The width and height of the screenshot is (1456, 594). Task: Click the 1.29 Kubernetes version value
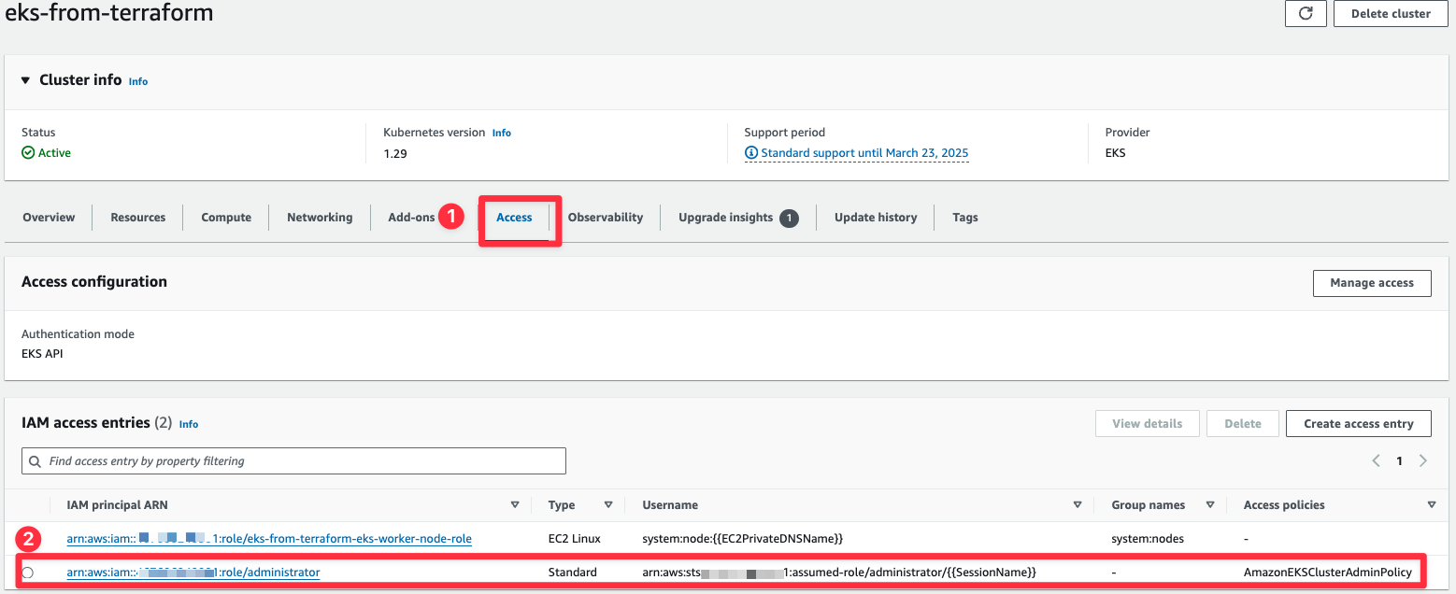point(395,153)
